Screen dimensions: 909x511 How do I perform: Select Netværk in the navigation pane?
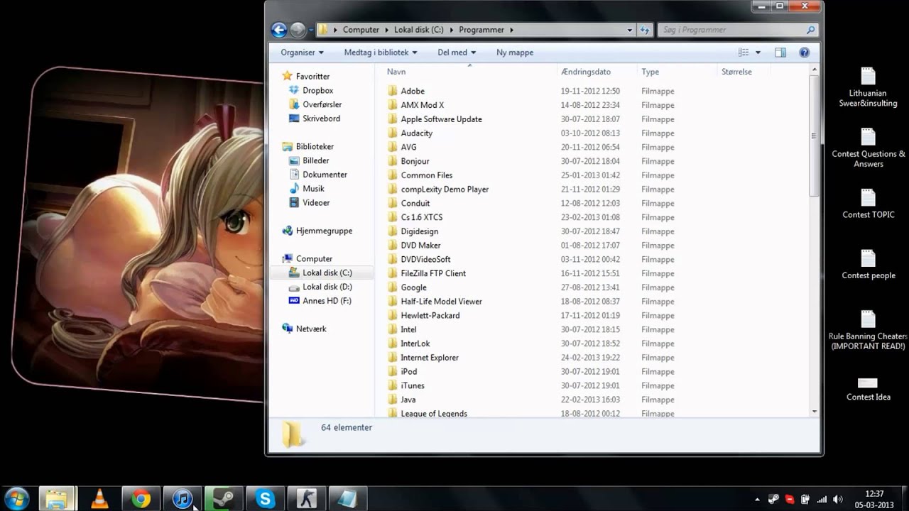coord(304,329)
